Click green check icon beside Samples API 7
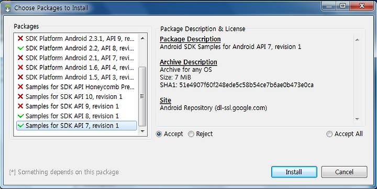Viewport: 377px width, 189px height. click(x=20, y=126)
